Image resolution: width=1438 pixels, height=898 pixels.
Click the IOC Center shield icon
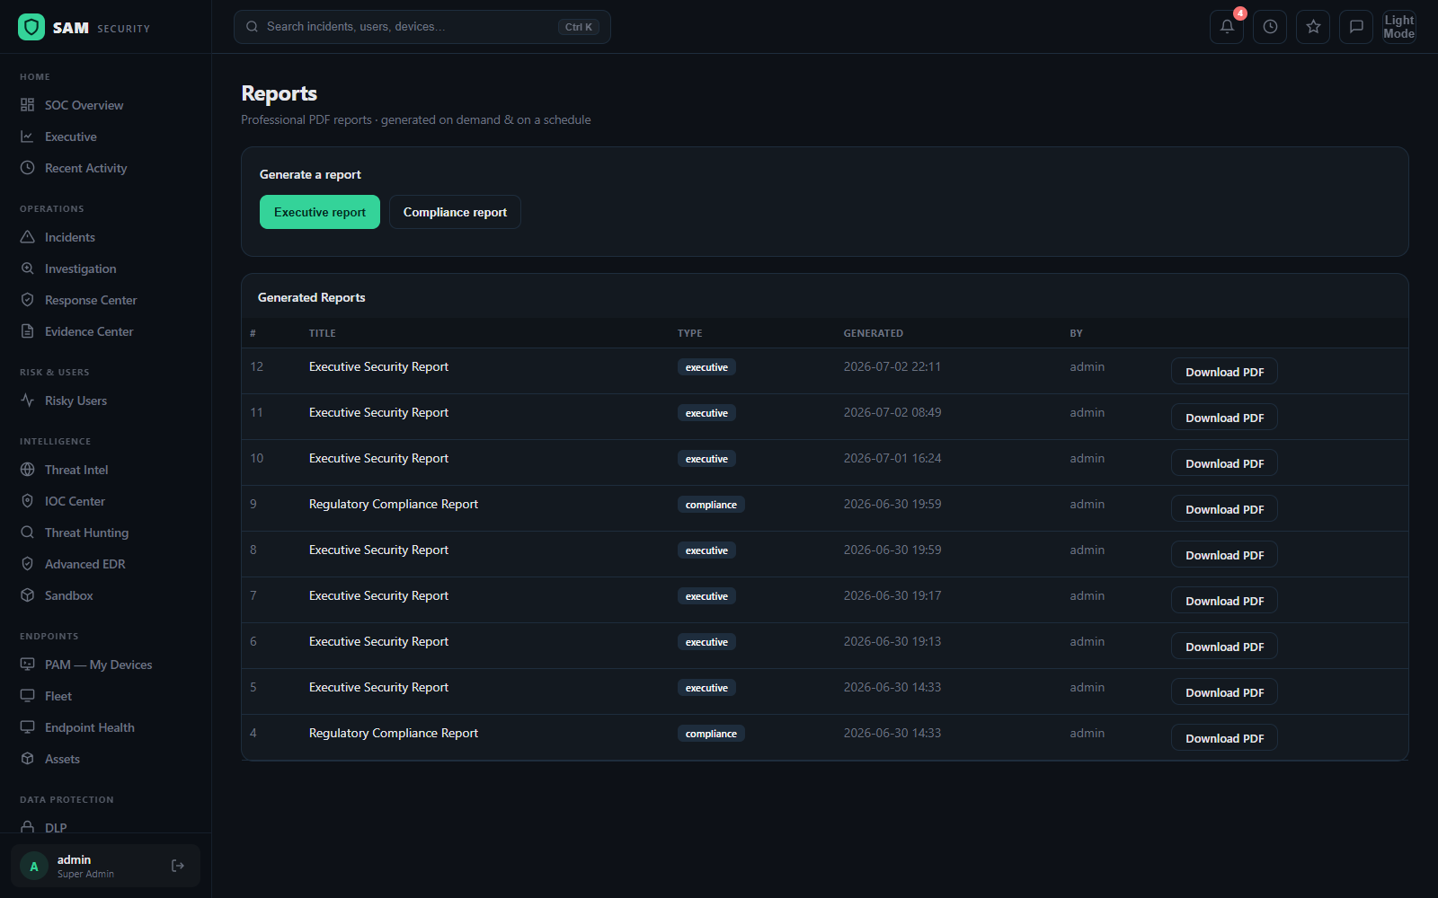28,501
